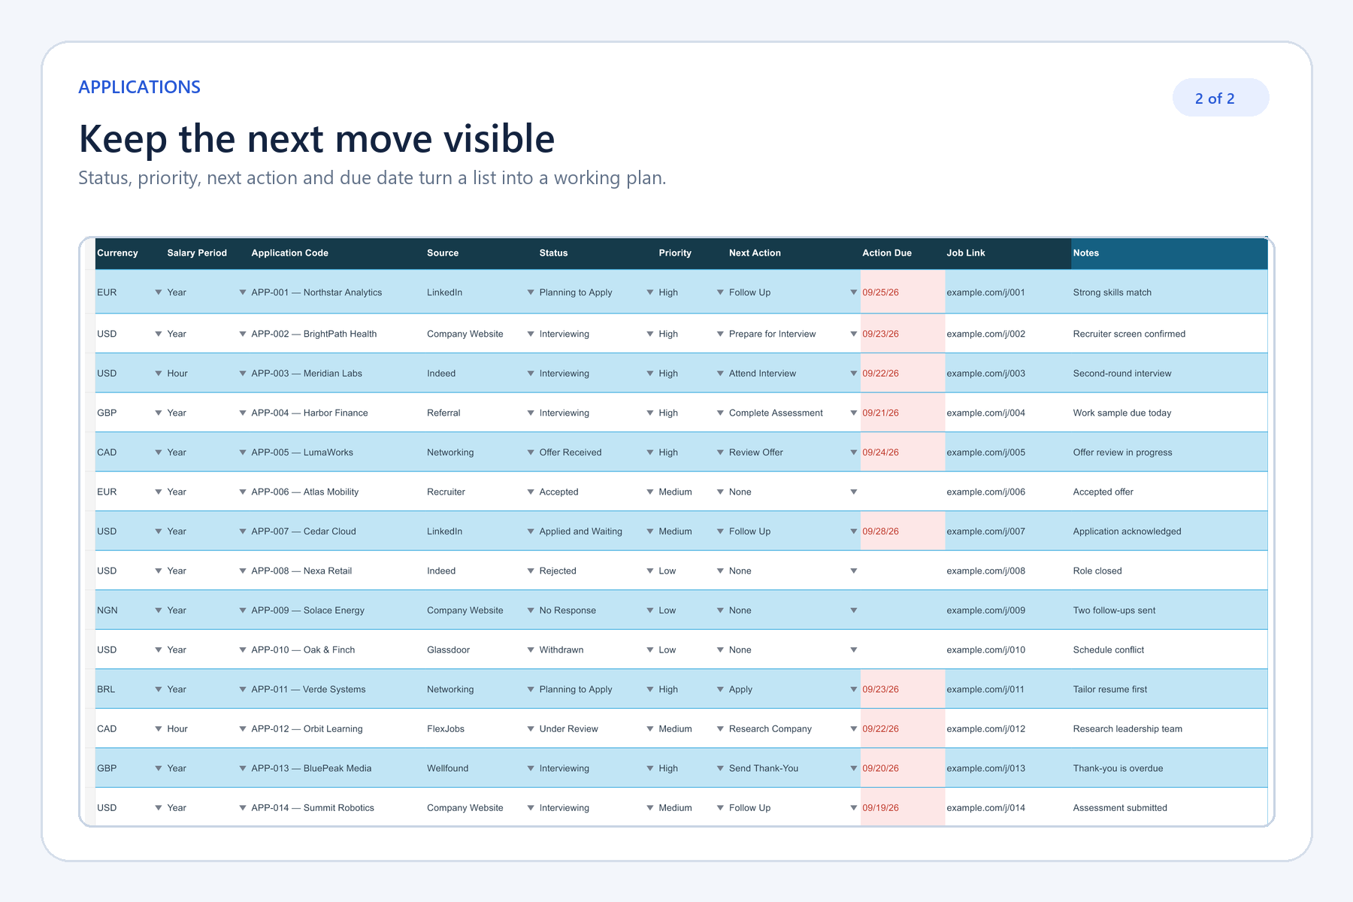Open Status dropdown for APP-005 LumaWorks

coord(650,453)
